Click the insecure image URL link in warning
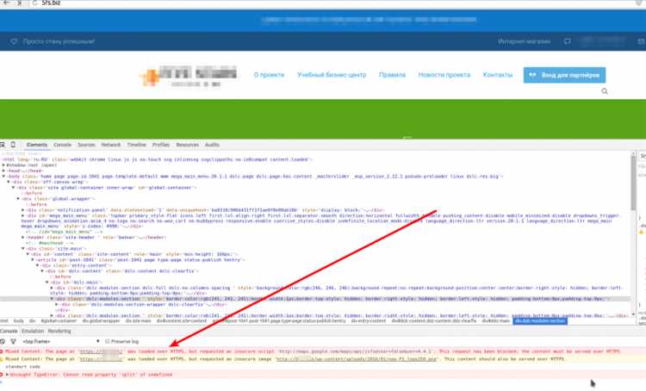 pos(356,359)
